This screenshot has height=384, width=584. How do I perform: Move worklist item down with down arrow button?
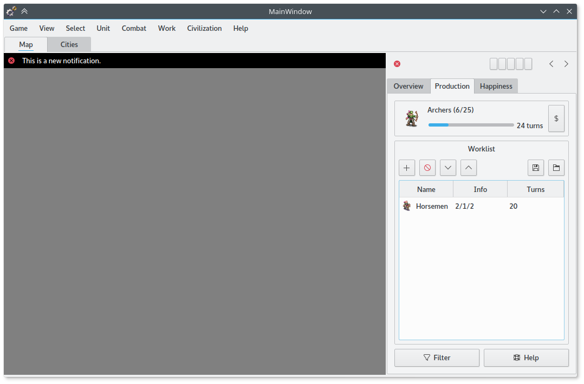447,168
